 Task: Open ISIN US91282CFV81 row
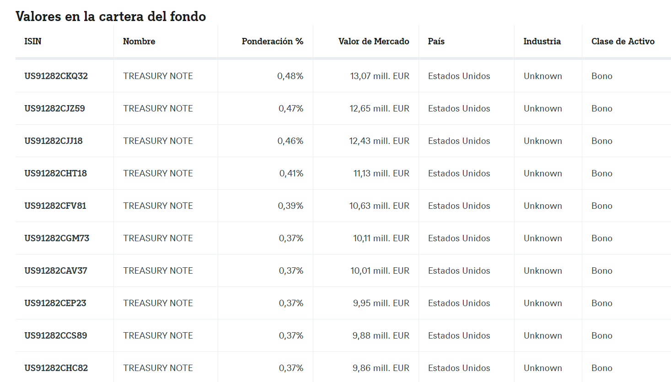(x=55, y=206)
